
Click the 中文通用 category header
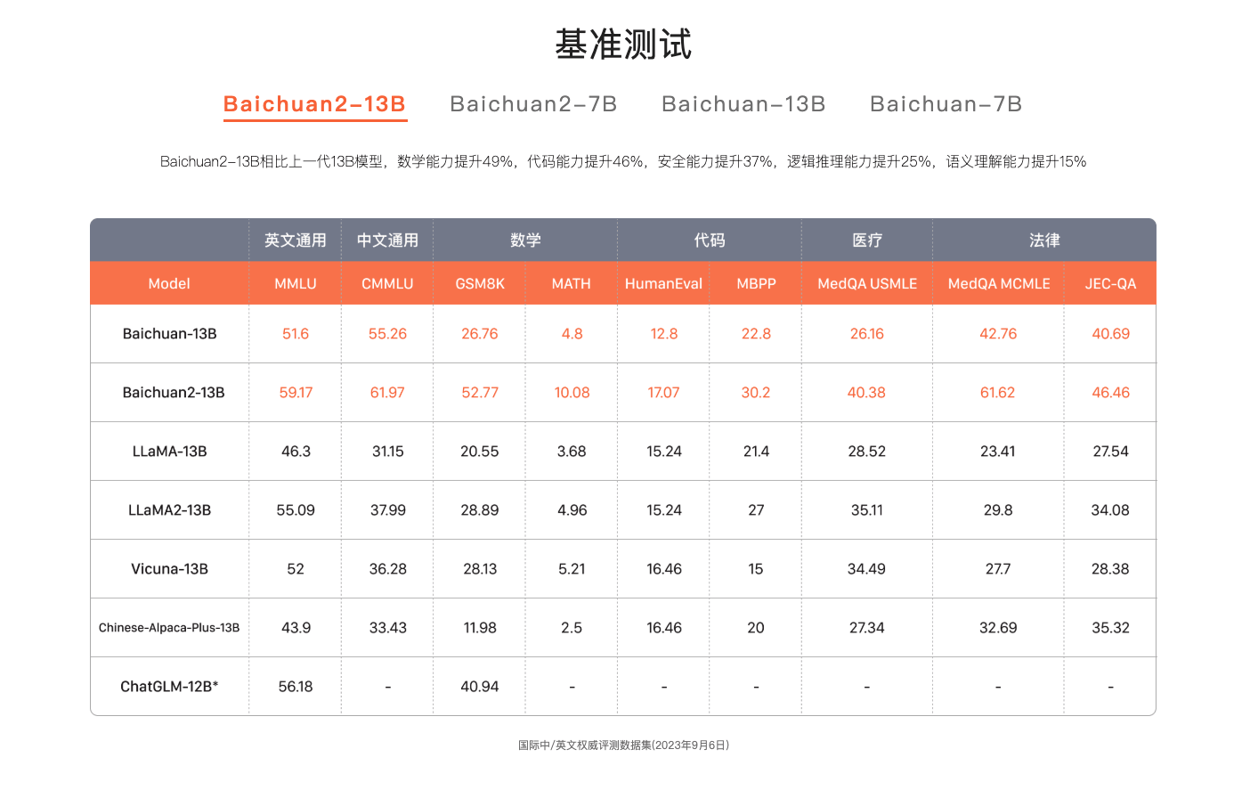coord(387,240)
